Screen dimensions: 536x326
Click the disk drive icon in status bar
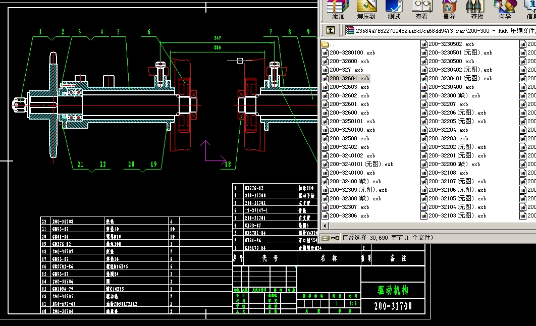(326, 237)
